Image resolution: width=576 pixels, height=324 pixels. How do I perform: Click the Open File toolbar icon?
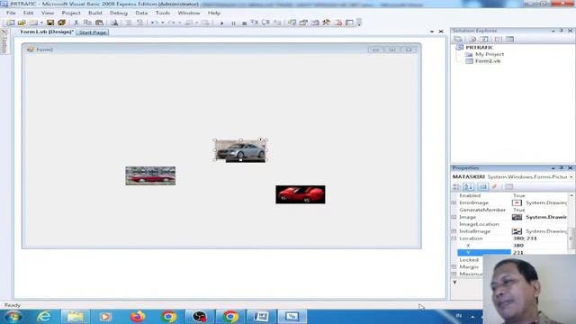click(22, 22)
